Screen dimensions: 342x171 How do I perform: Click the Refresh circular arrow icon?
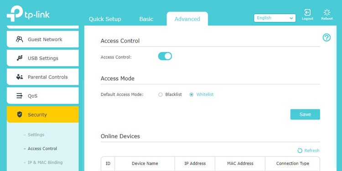point(300,150)
